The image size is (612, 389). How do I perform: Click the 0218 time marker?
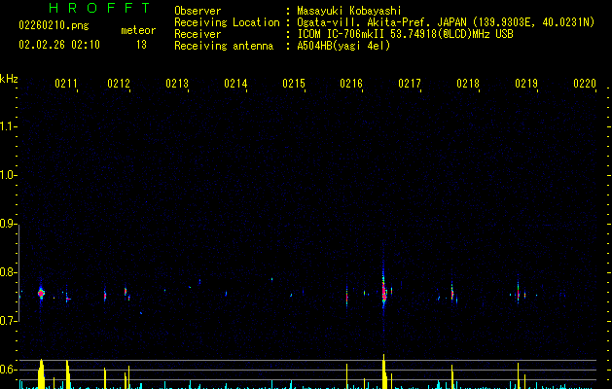point(468,84)
